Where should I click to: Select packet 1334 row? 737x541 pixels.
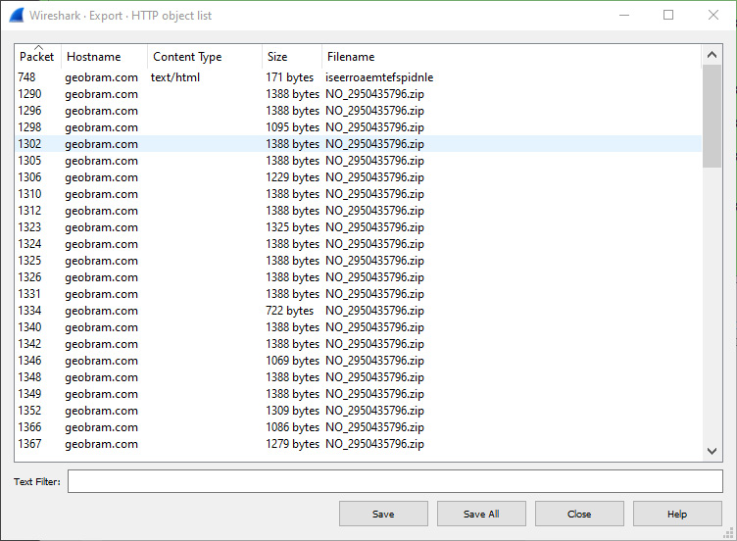[358, 311]
